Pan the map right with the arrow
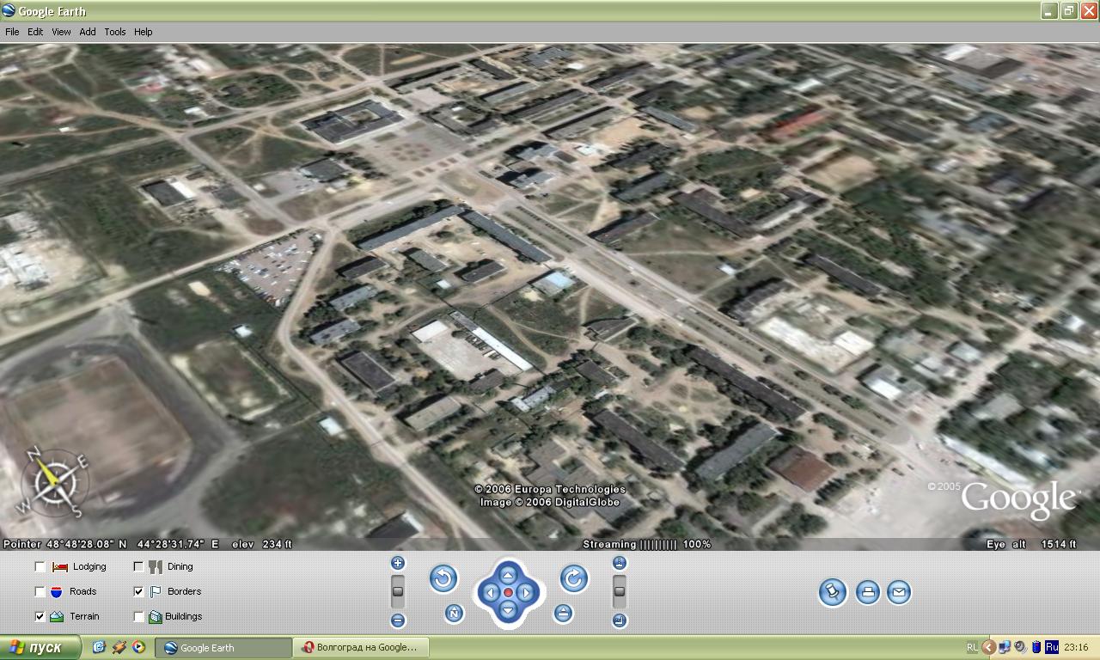1100x660 pixels. click(x=526, y=592)
